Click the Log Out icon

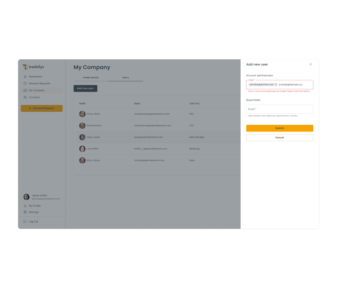pos(25,221)
